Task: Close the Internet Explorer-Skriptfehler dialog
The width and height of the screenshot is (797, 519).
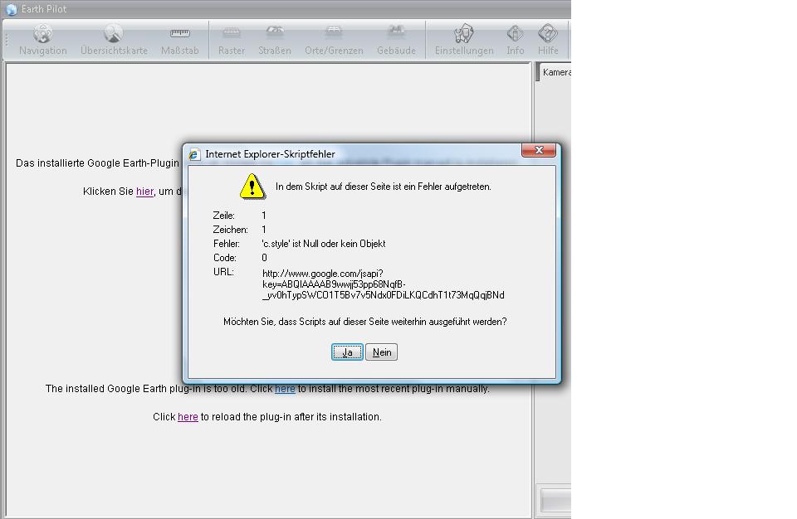Action: click(x=539, y=150)
